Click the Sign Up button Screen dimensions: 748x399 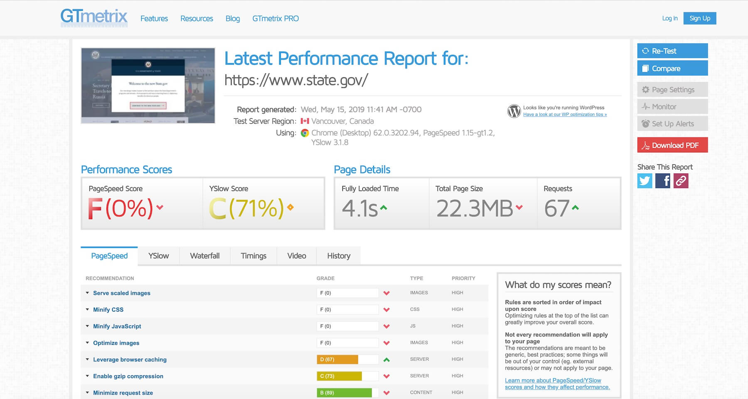click(x=700, y=18)
